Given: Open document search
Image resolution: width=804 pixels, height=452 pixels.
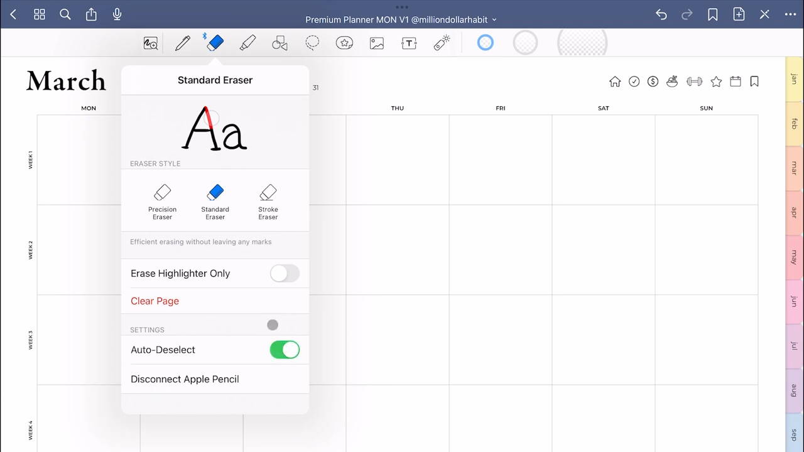Looking at the screenshot, I should 65,14.
